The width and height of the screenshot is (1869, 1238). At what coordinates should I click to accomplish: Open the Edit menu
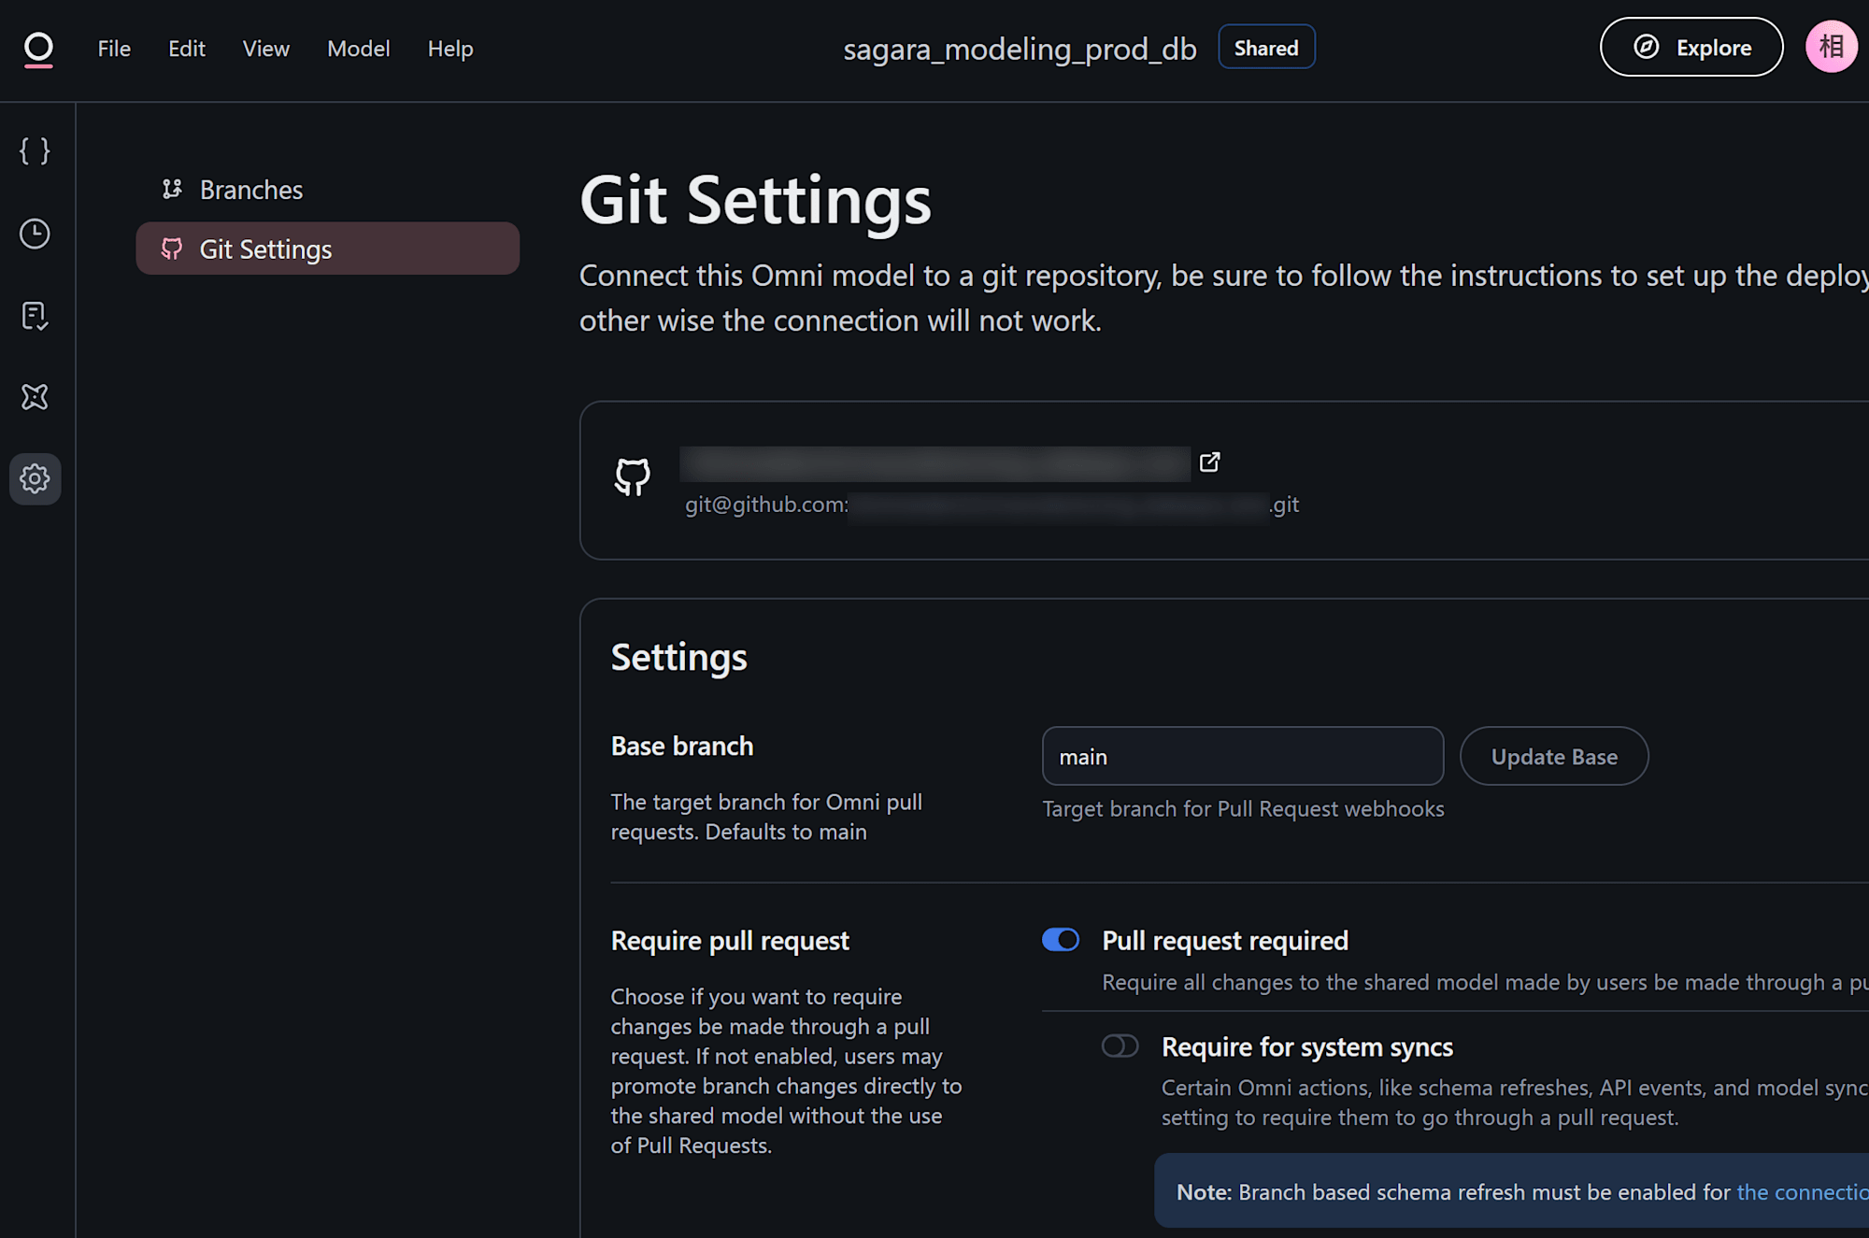click(186, 49)
